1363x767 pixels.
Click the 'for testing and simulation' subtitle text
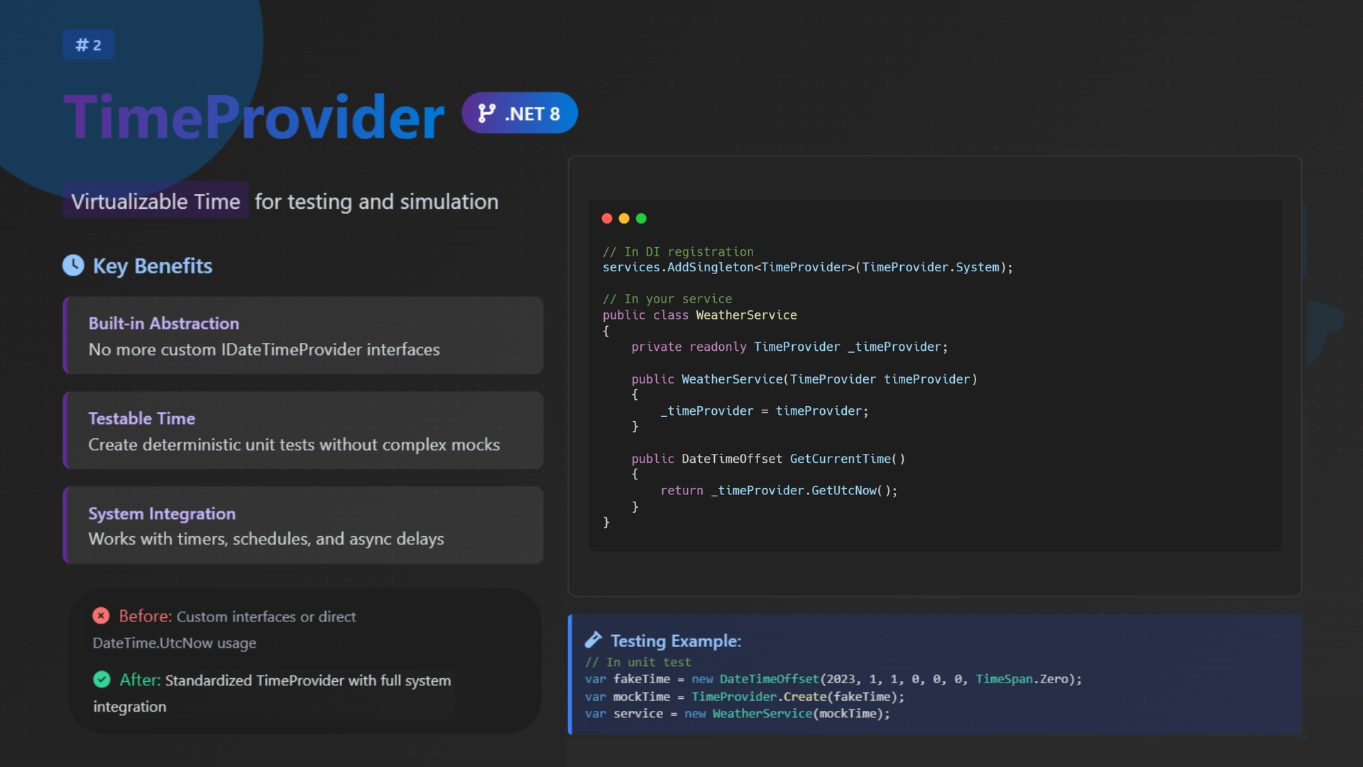coord(376,202)
